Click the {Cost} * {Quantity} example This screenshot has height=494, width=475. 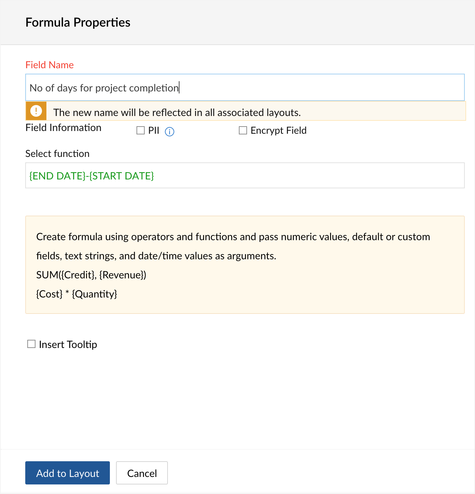[76, 294]
